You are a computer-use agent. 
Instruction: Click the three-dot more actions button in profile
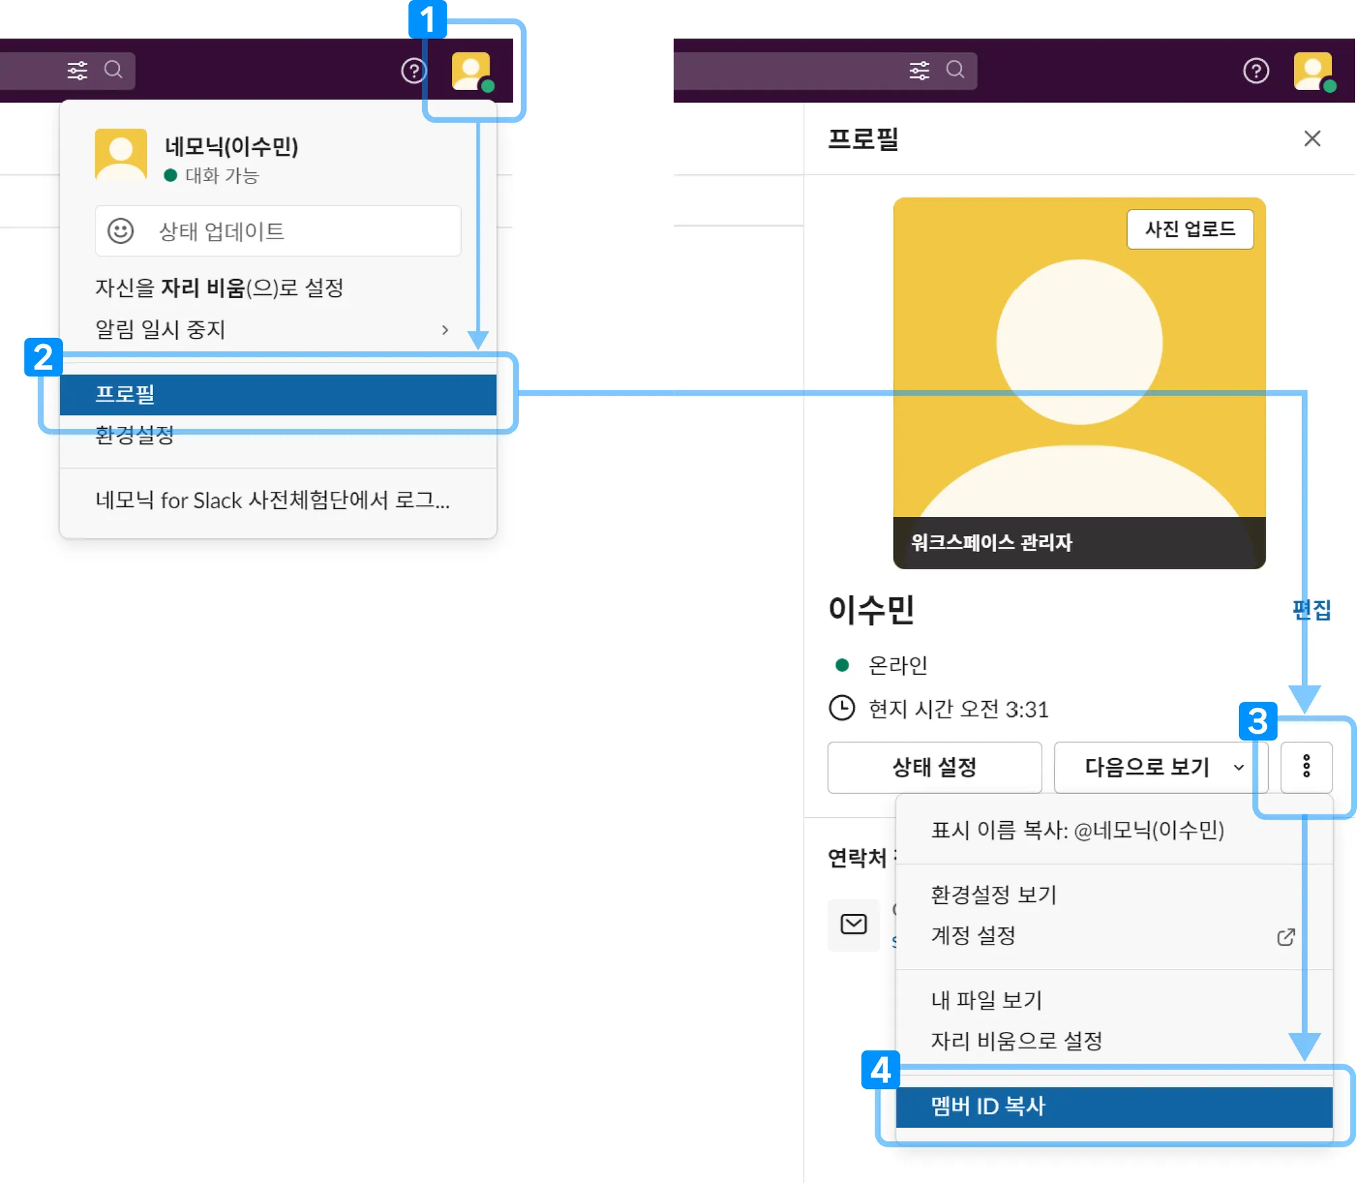pos(1306,767)
